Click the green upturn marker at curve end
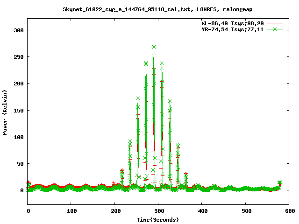Image resolution: width=299 pixels, height=224 pixels. 279,182
